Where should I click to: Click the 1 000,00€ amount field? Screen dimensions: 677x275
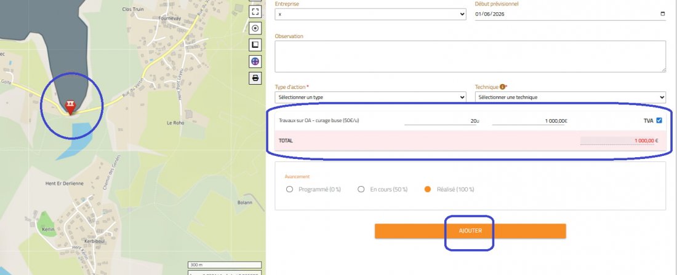click(529, 121)
